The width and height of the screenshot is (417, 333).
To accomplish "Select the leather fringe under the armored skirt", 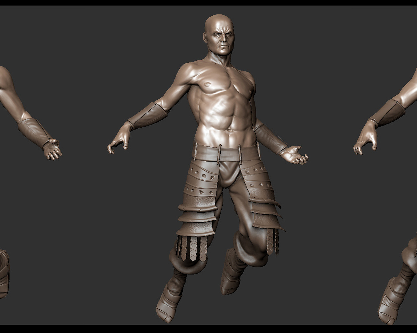I will click(192, 248).
